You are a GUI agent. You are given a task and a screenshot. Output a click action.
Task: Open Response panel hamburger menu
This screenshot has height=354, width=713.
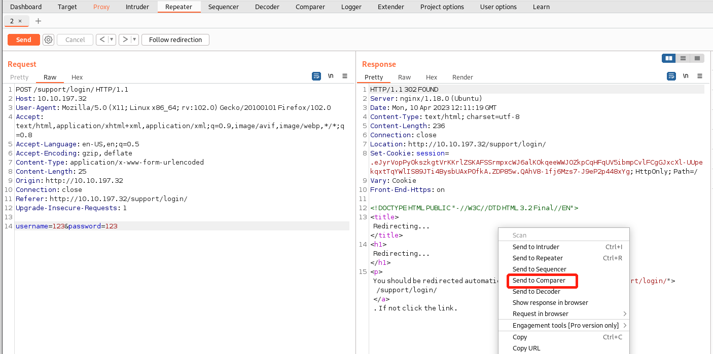(x=700, y=76)
